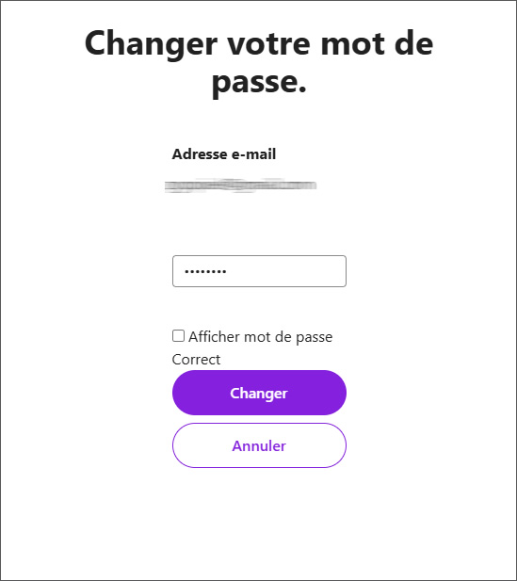
Task: Click the Changer button
Action: pyautogui.click(x=259, y=393)
